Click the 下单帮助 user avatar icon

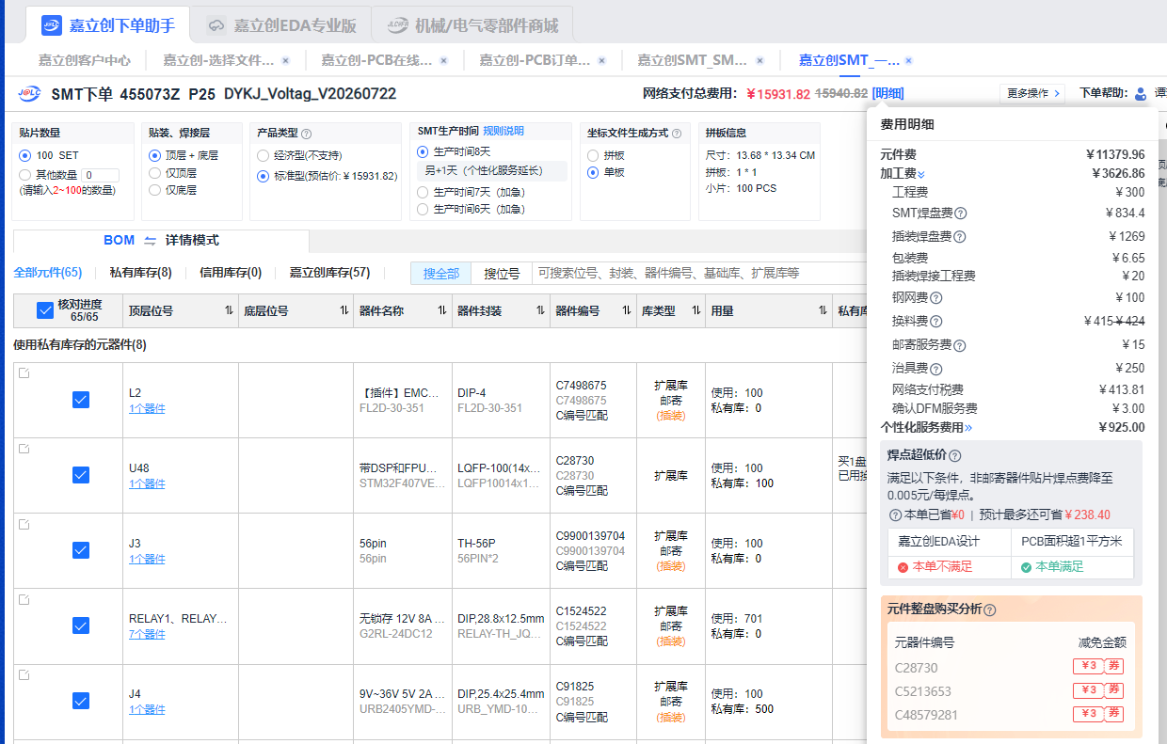tap(1141, 93)
